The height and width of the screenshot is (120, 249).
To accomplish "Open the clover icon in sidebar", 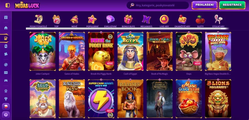I will point(6,54).
